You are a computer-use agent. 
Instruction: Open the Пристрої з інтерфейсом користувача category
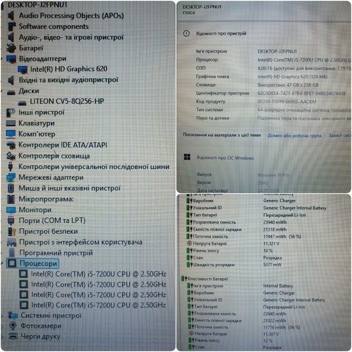click(80, 242)
